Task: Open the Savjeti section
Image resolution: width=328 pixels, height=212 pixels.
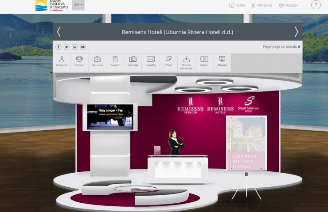Action: [115, 63]
